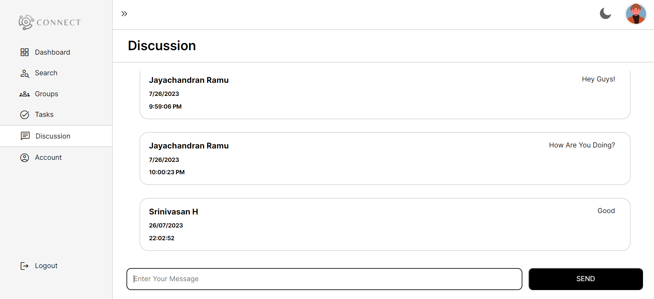Toggle dark mode with moon icon
This screenshot has height=299, width=654.
coord(605,14)
